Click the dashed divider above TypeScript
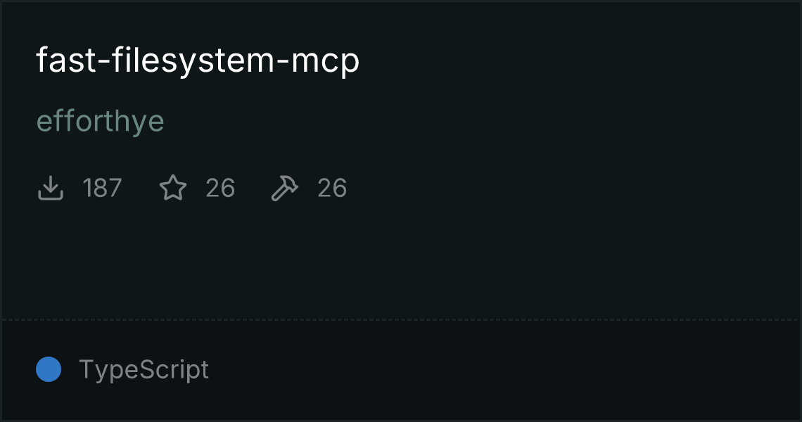802x422 pixels. [401, 320]
